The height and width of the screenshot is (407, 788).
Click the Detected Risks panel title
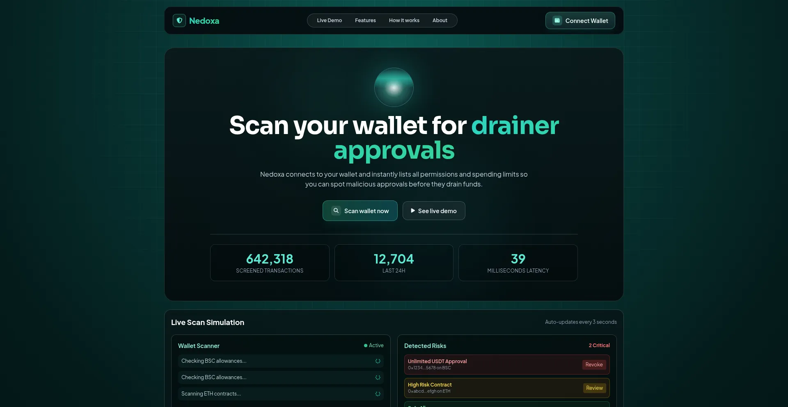(425, 346)
